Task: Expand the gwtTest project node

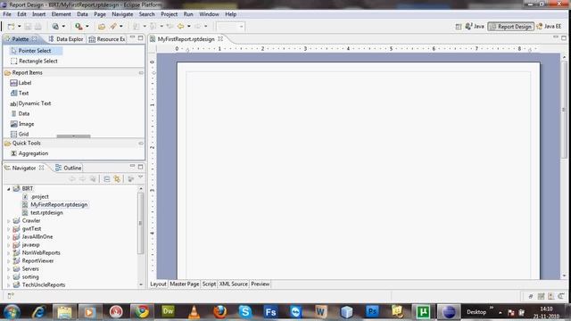Action: pos(8,228)
